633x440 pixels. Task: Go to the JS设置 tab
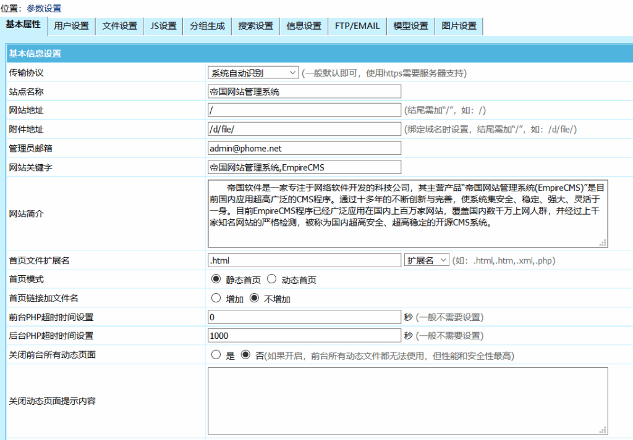163,26
